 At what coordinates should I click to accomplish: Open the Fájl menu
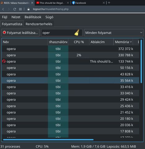click(x=5, y=17)
